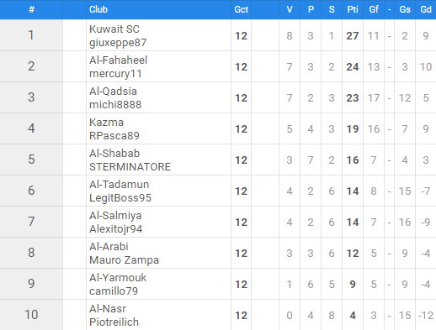Open user profile giuxeppe87
This screenshot has height=330, width=436.
[118, 43]
